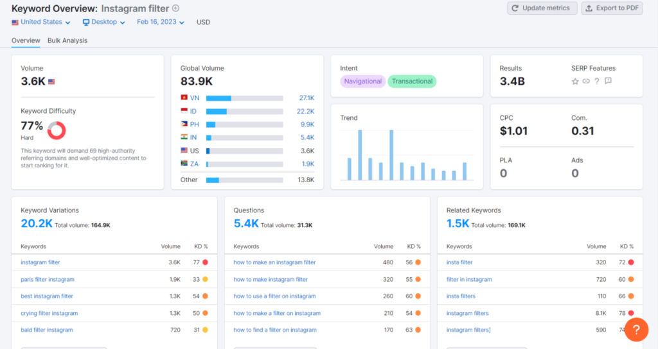The height and width of the screenshot is (349, 658).
Task: Click the 3.4B Results value
Action: point(512,81)
